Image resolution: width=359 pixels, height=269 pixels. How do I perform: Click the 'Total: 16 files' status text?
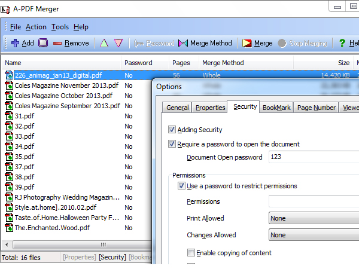click(21, 258)
